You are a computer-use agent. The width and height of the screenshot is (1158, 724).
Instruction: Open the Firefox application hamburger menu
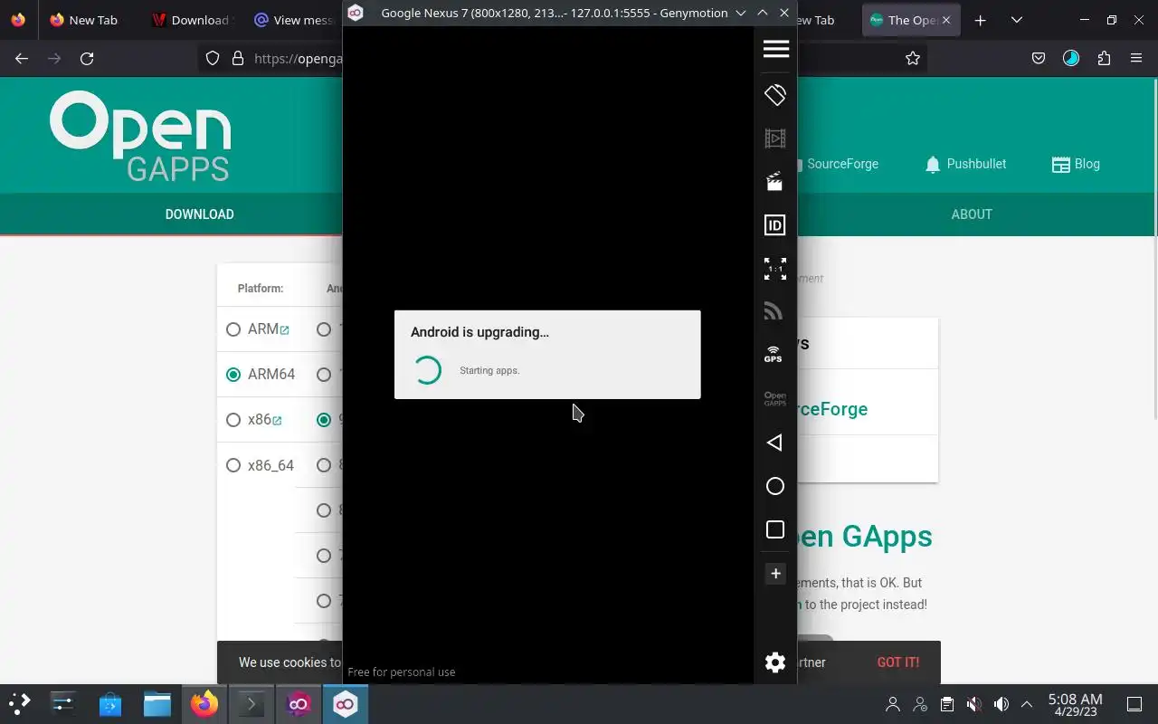pyautogui.click(x=1136, y=58)
